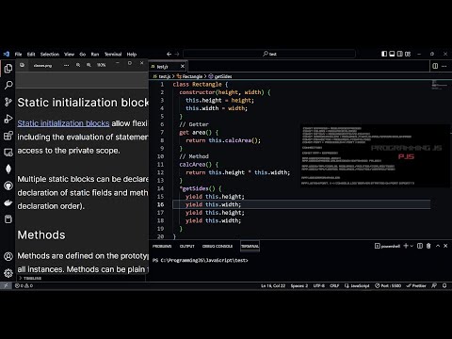
Task: Change Spaces: 2 indentation setting
Action: pyautogui.click(x=299, y=285)
